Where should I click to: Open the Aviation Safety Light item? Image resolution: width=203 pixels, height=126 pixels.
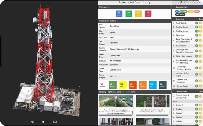pyautogui.click(x=182, y=74)
